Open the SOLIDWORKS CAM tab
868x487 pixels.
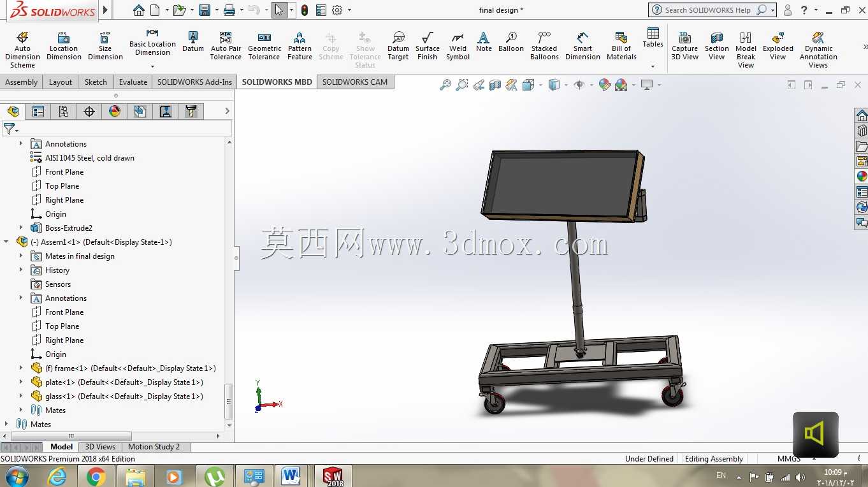tap(355, 82)
